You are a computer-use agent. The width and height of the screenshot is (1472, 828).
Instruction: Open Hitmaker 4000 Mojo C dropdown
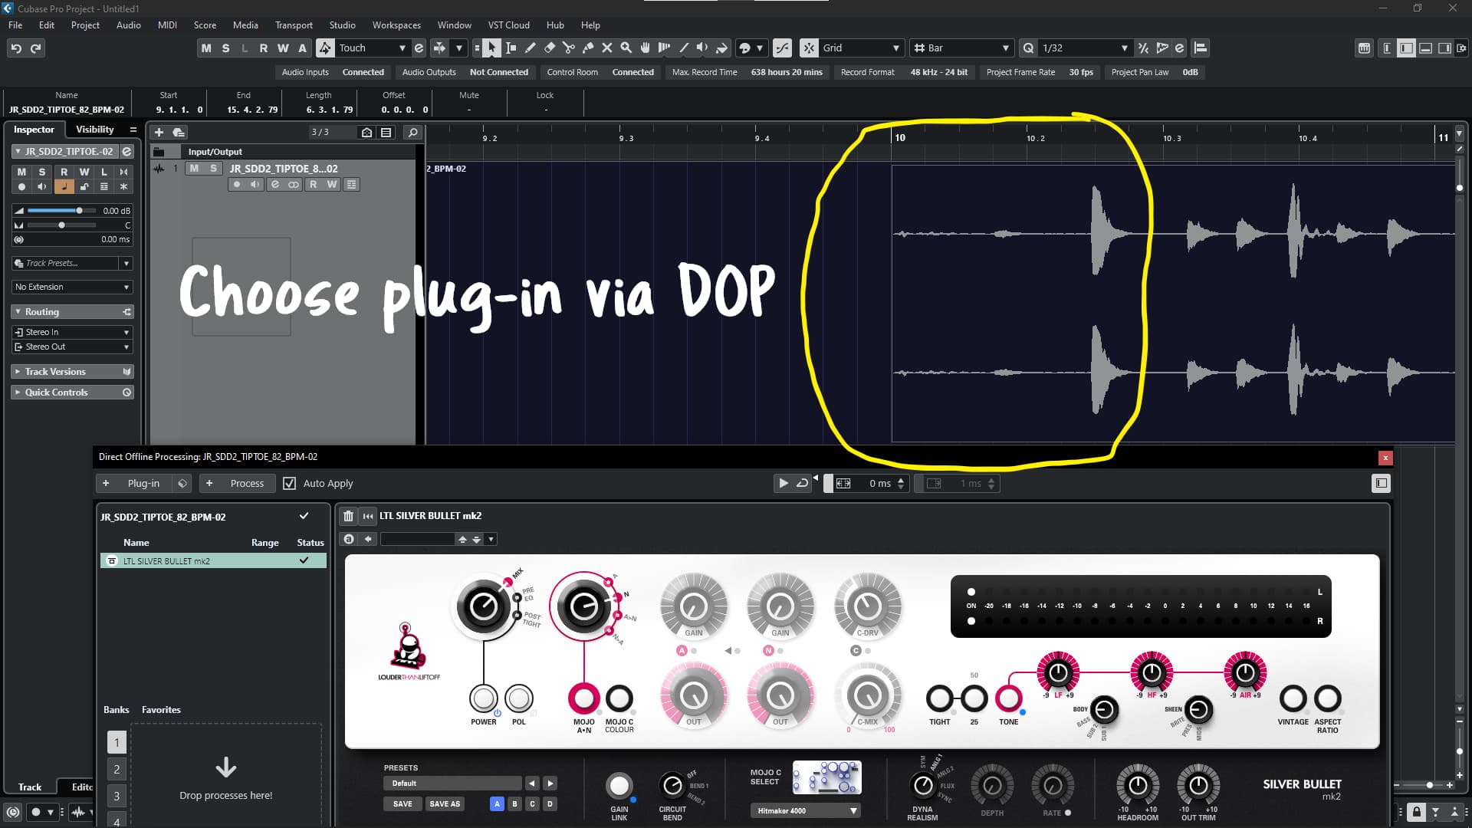[x=805, y=810]
